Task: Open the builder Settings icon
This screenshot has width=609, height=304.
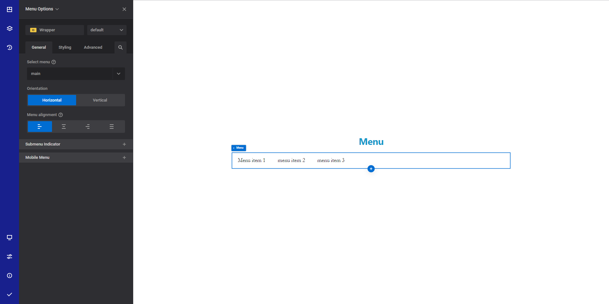Action: (x=9, y=257)
